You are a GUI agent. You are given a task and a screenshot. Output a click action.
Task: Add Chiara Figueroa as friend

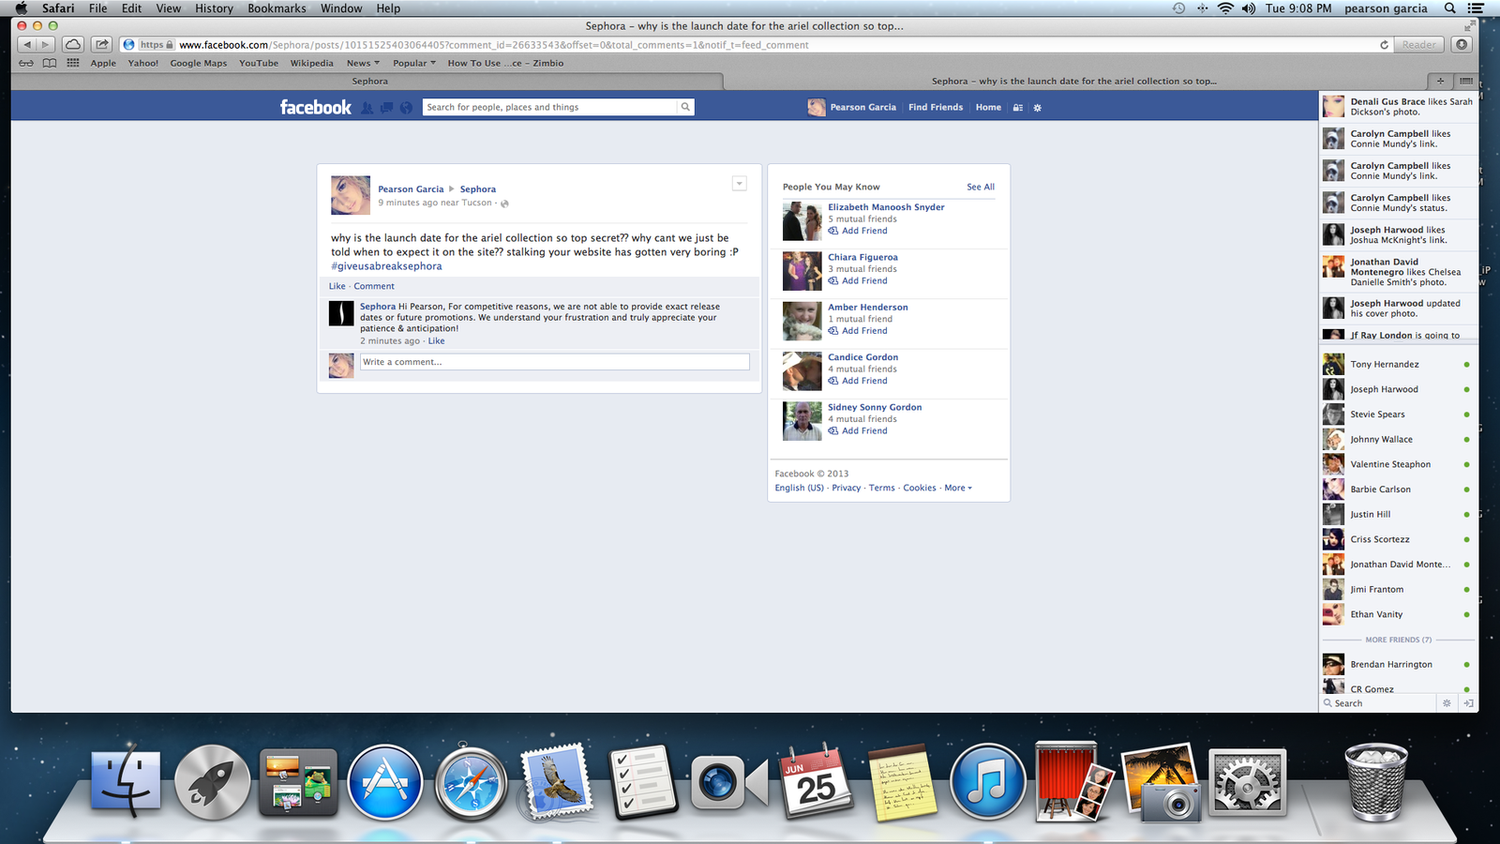(x=858, y=280)
